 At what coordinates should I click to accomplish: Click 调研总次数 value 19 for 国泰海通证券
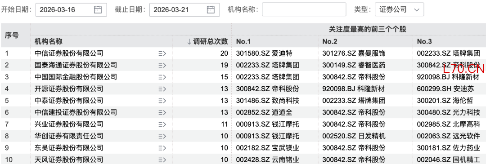pos(224,65)
